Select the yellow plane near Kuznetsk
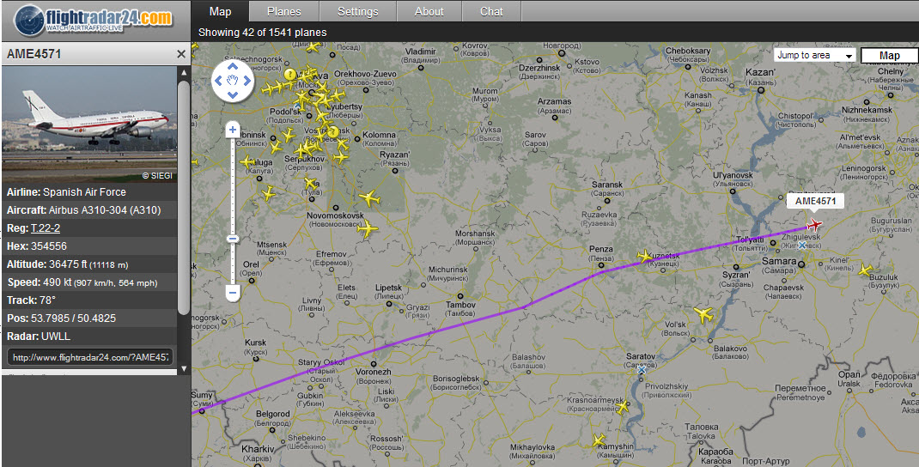Screen dimensions: 919x467 tap(645, 256)
